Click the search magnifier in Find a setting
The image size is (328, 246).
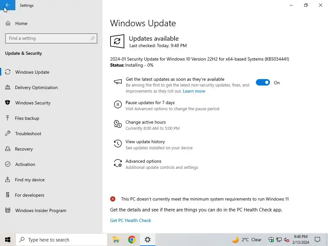coord(93,38)
